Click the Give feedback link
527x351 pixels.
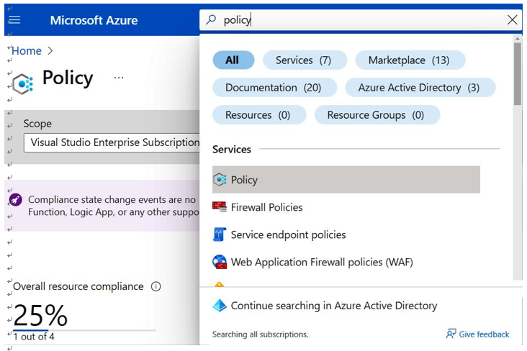pyautogui.click(x=484, y=334)
